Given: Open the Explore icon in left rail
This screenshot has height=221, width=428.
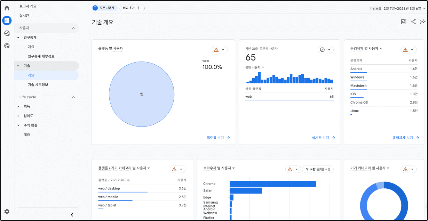Looking at the screenshot, I should (7, 33).
